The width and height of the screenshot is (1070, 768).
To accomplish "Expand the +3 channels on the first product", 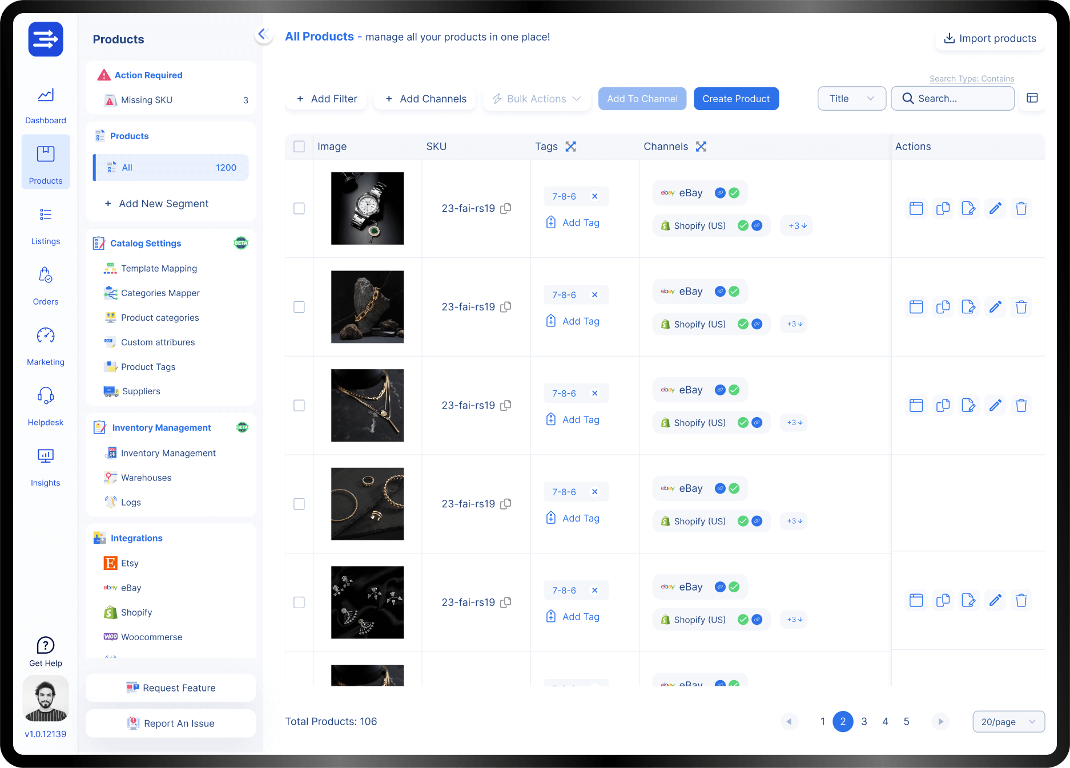I will (795, 225).
